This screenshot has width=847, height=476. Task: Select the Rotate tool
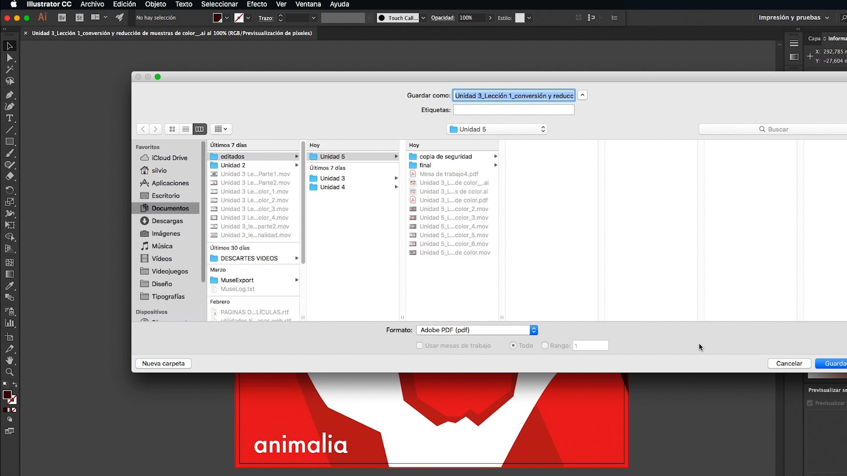pos(10,190)
